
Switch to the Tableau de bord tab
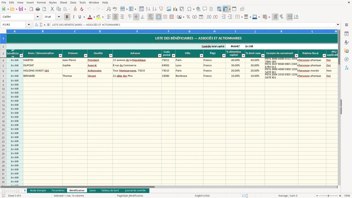[x=110, y=190]
